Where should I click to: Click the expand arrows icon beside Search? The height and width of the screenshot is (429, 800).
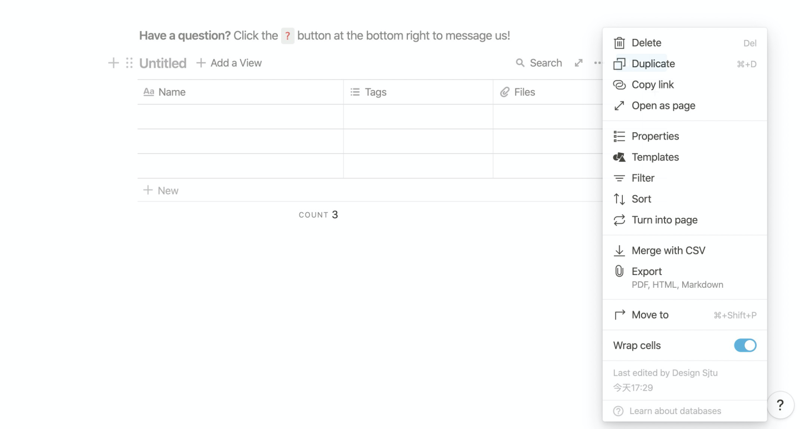click(579, 63)
